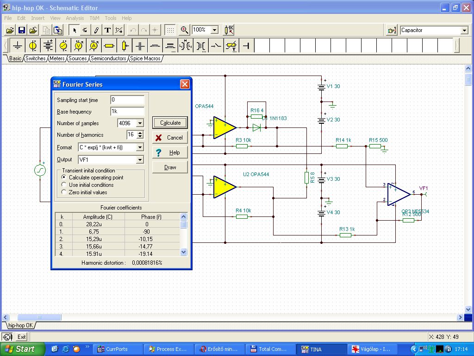Decrease Number of harmonics with down spinner
Image resolution: width=474 pixels, height=356 pixels.
[140, 137]
